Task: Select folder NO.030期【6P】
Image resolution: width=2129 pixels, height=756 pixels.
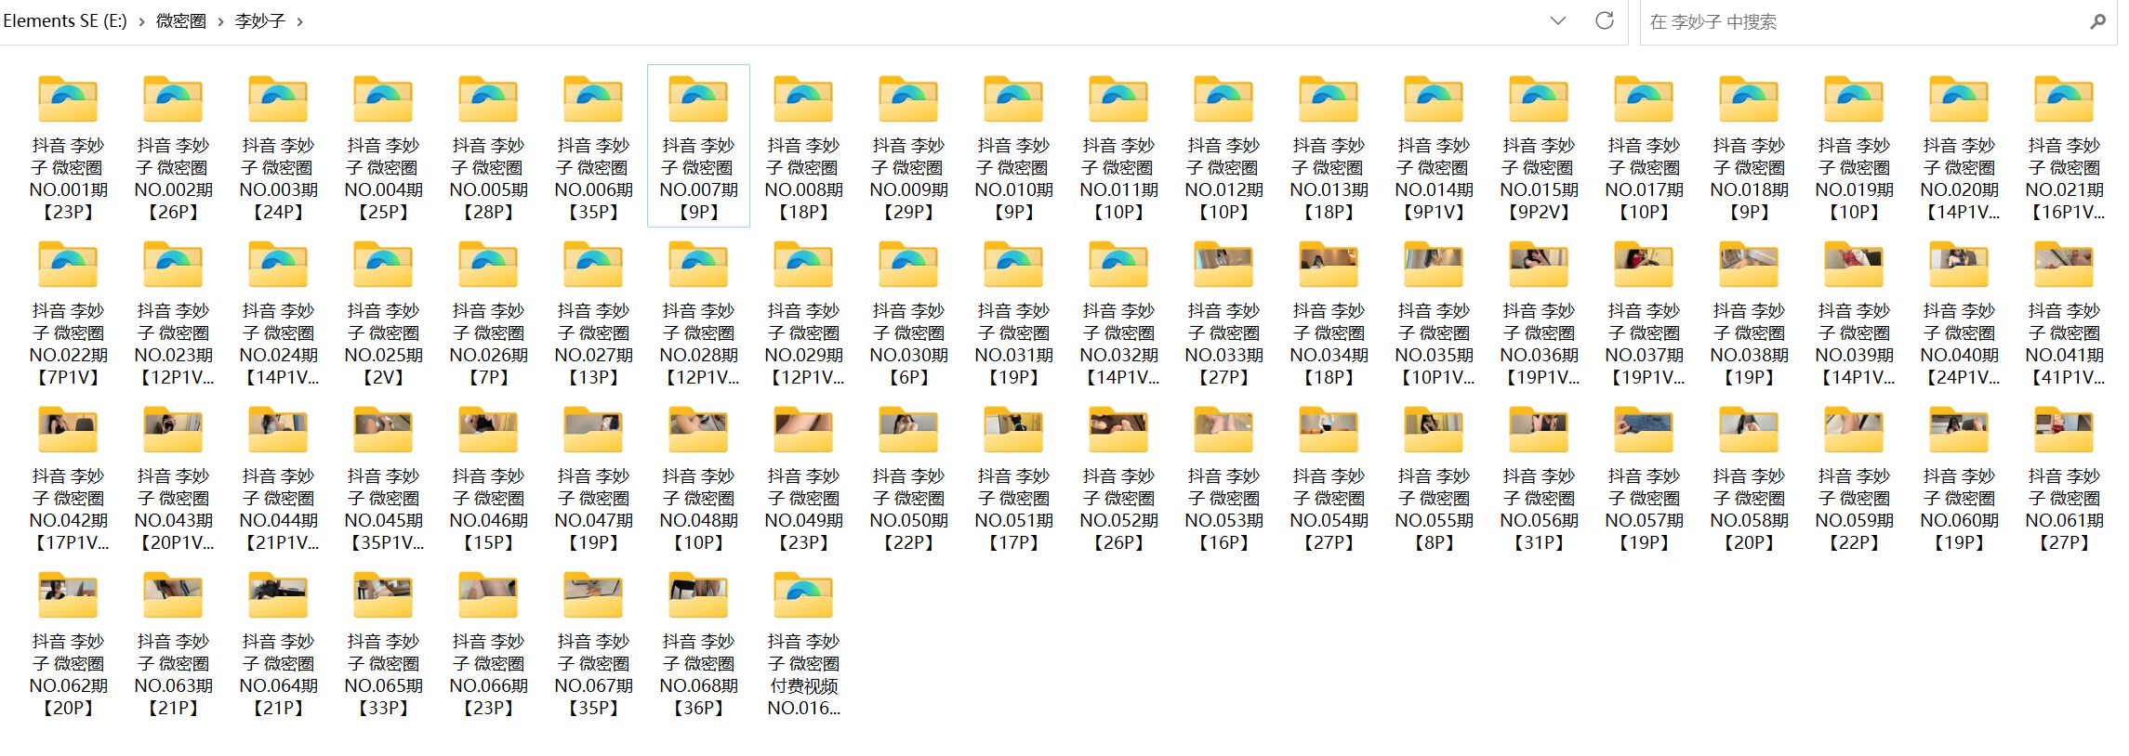Action: pyautogui.click(x=908, y=312)
